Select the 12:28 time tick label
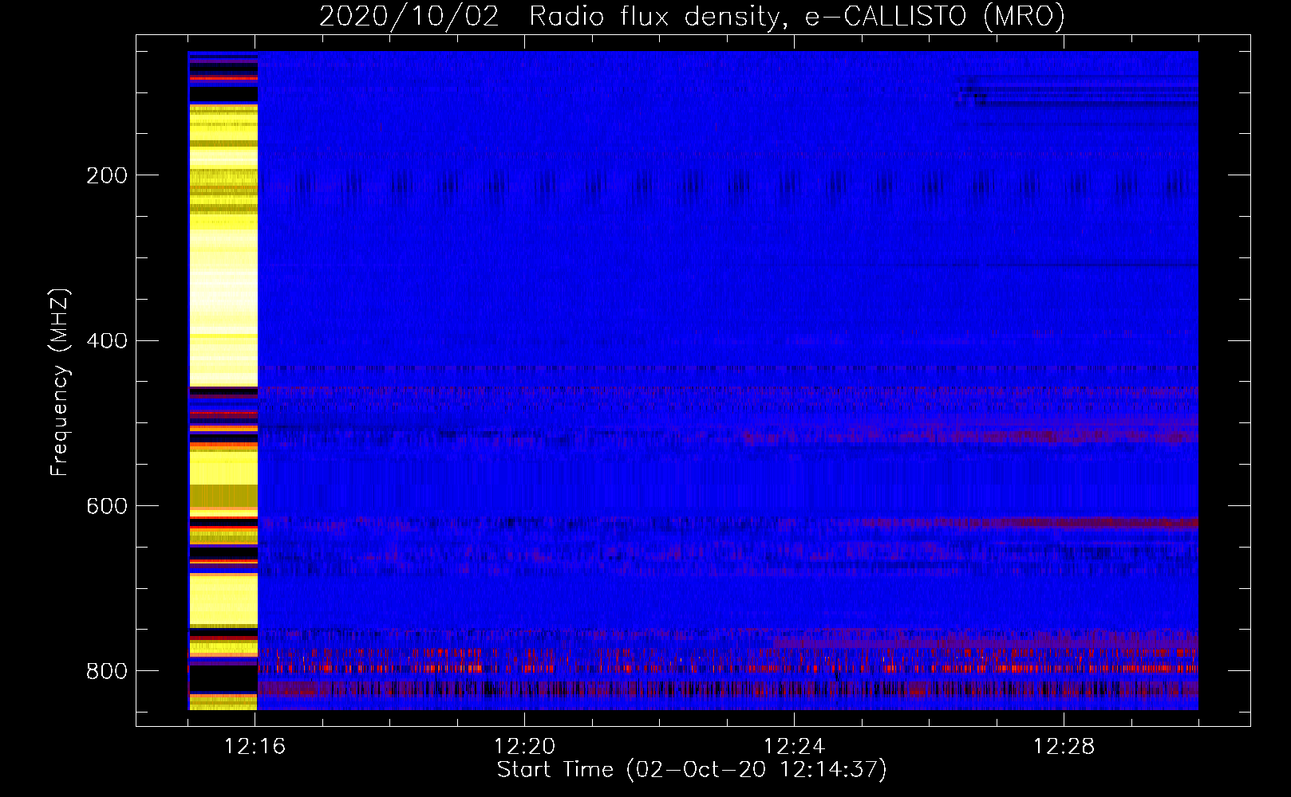Screen dimensions: 1291x797 point(1064,747)
